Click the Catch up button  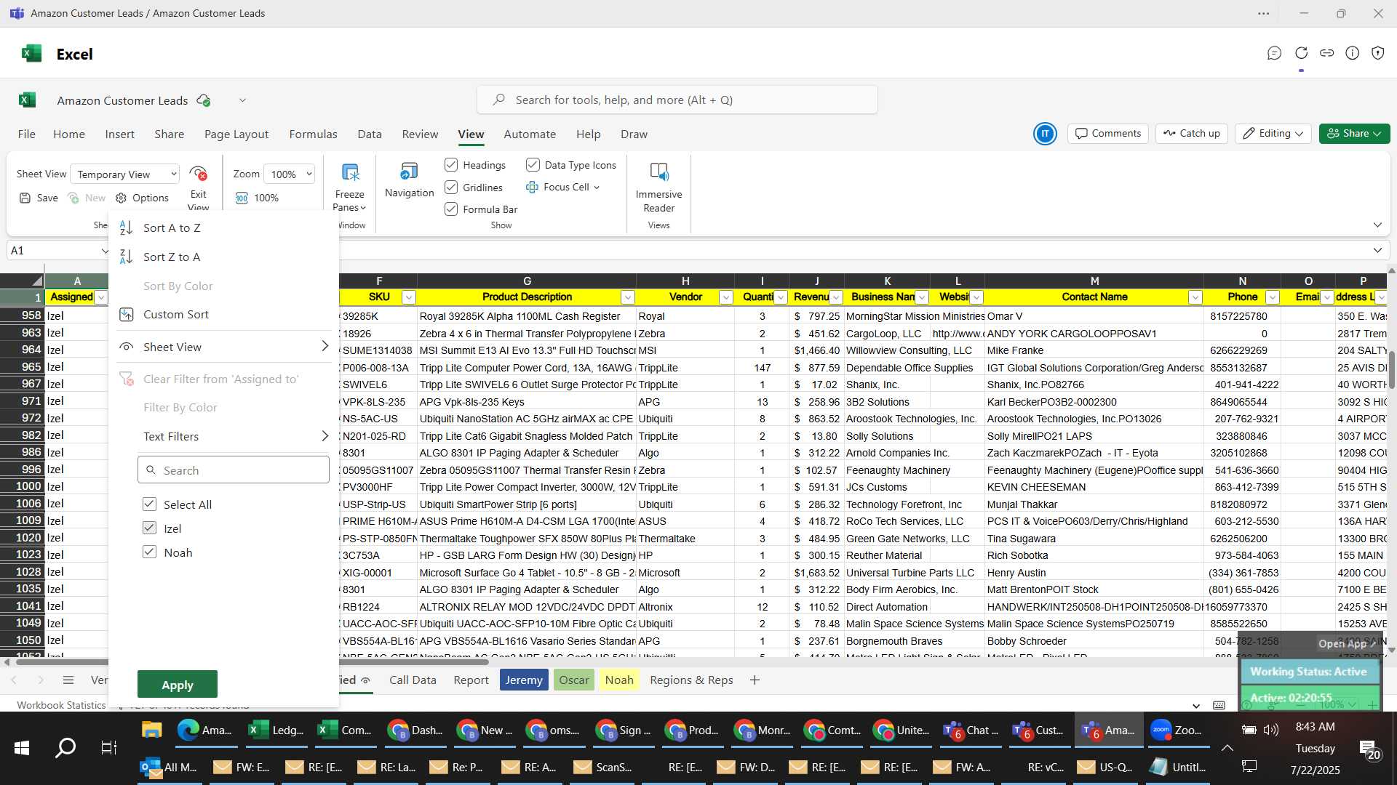coord(1191,134)
